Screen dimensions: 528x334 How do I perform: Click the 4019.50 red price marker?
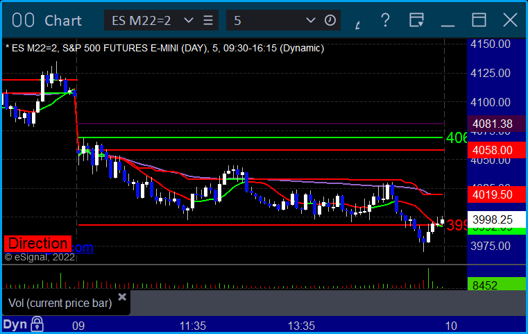pos(497,194)
